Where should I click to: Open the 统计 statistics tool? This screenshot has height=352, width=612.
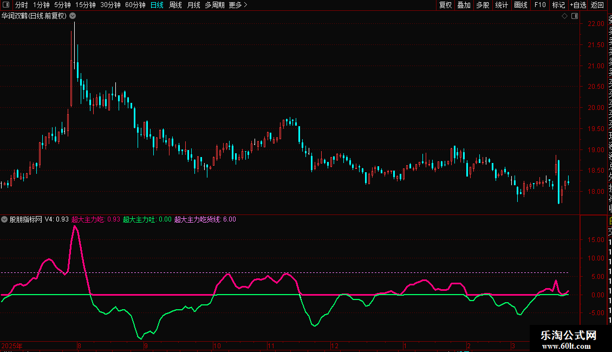click(502, 5)
